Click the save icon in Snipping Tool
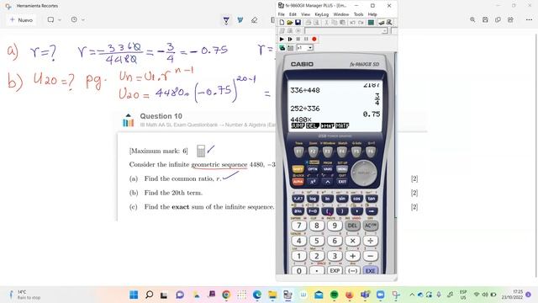Screen dimensions: 538x303 (485, 20)
